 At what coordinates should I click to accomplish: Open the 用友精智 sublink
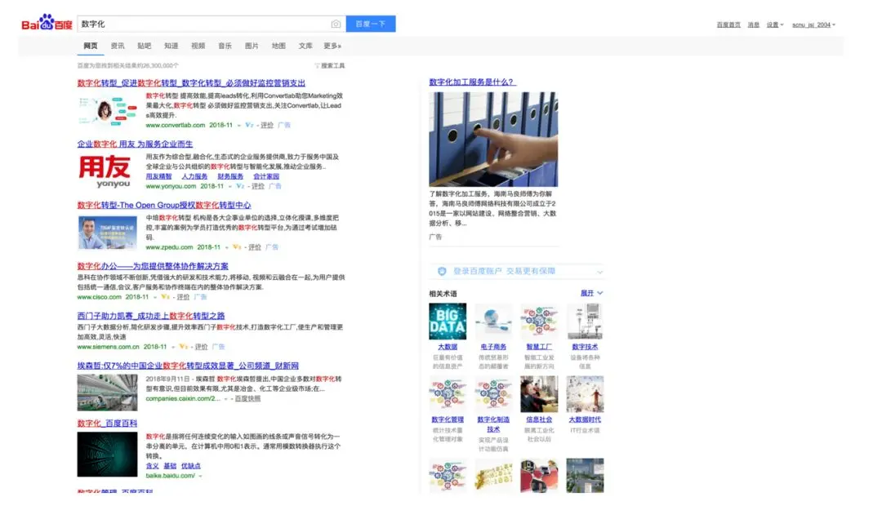coord(158,176)
